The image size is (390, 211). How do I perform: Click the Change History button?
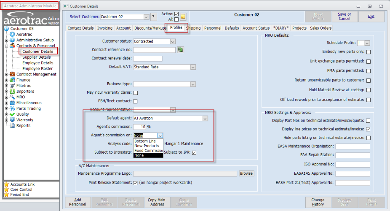(318, 202)
